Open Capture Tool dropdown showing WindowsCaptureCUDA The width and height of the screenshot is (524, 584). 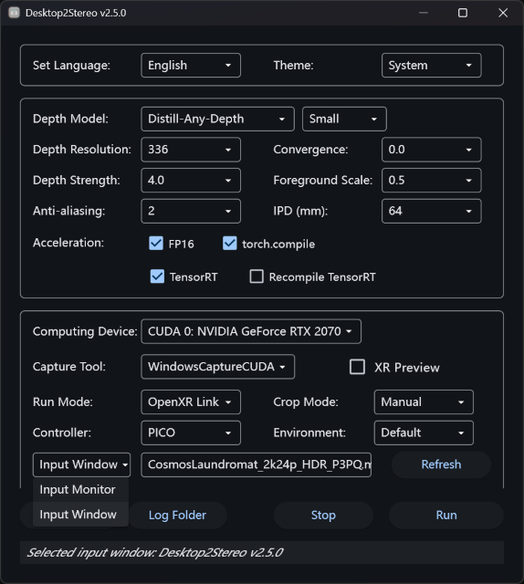pos(217,367)
